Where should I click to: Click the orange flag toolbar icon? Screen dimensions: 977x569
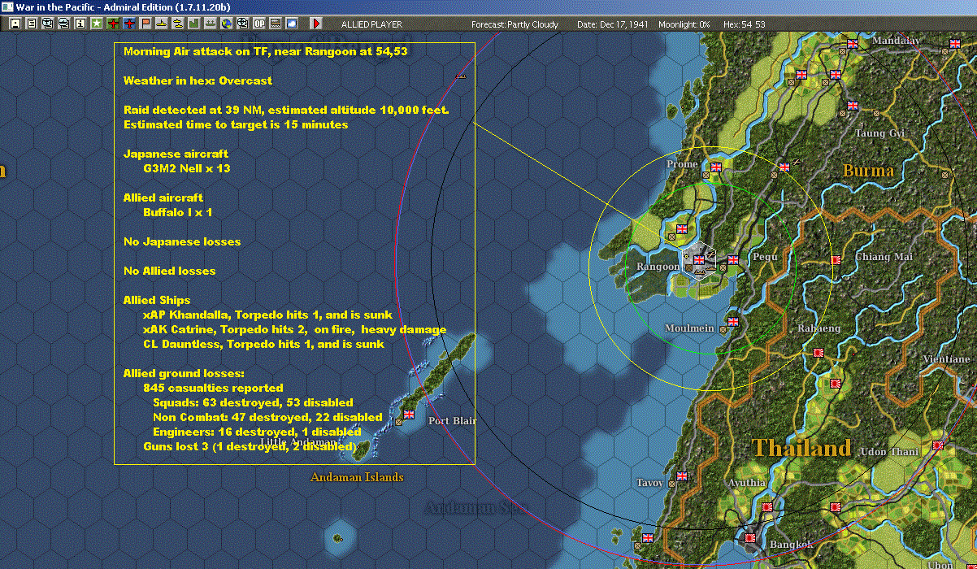pyautogui.click(x=145, y=24)
